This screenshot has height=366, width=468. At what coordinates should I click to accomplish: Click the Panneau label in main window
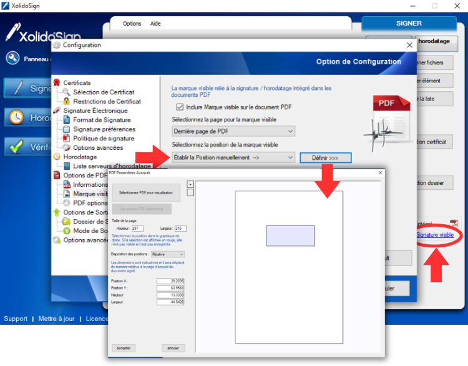click(x=36, y=59)
